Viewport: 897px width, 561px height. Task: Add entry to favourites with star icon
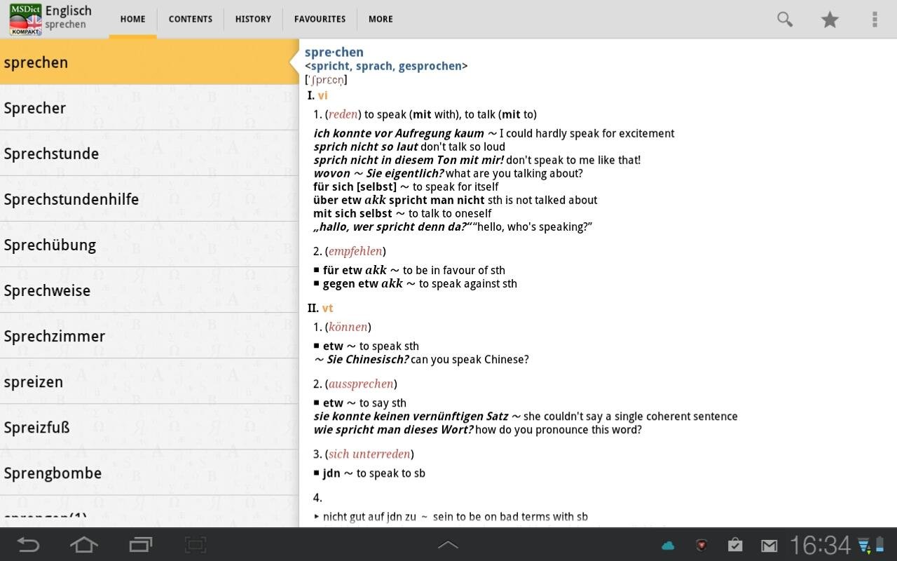pyautogui.click(x=830, y=19)
